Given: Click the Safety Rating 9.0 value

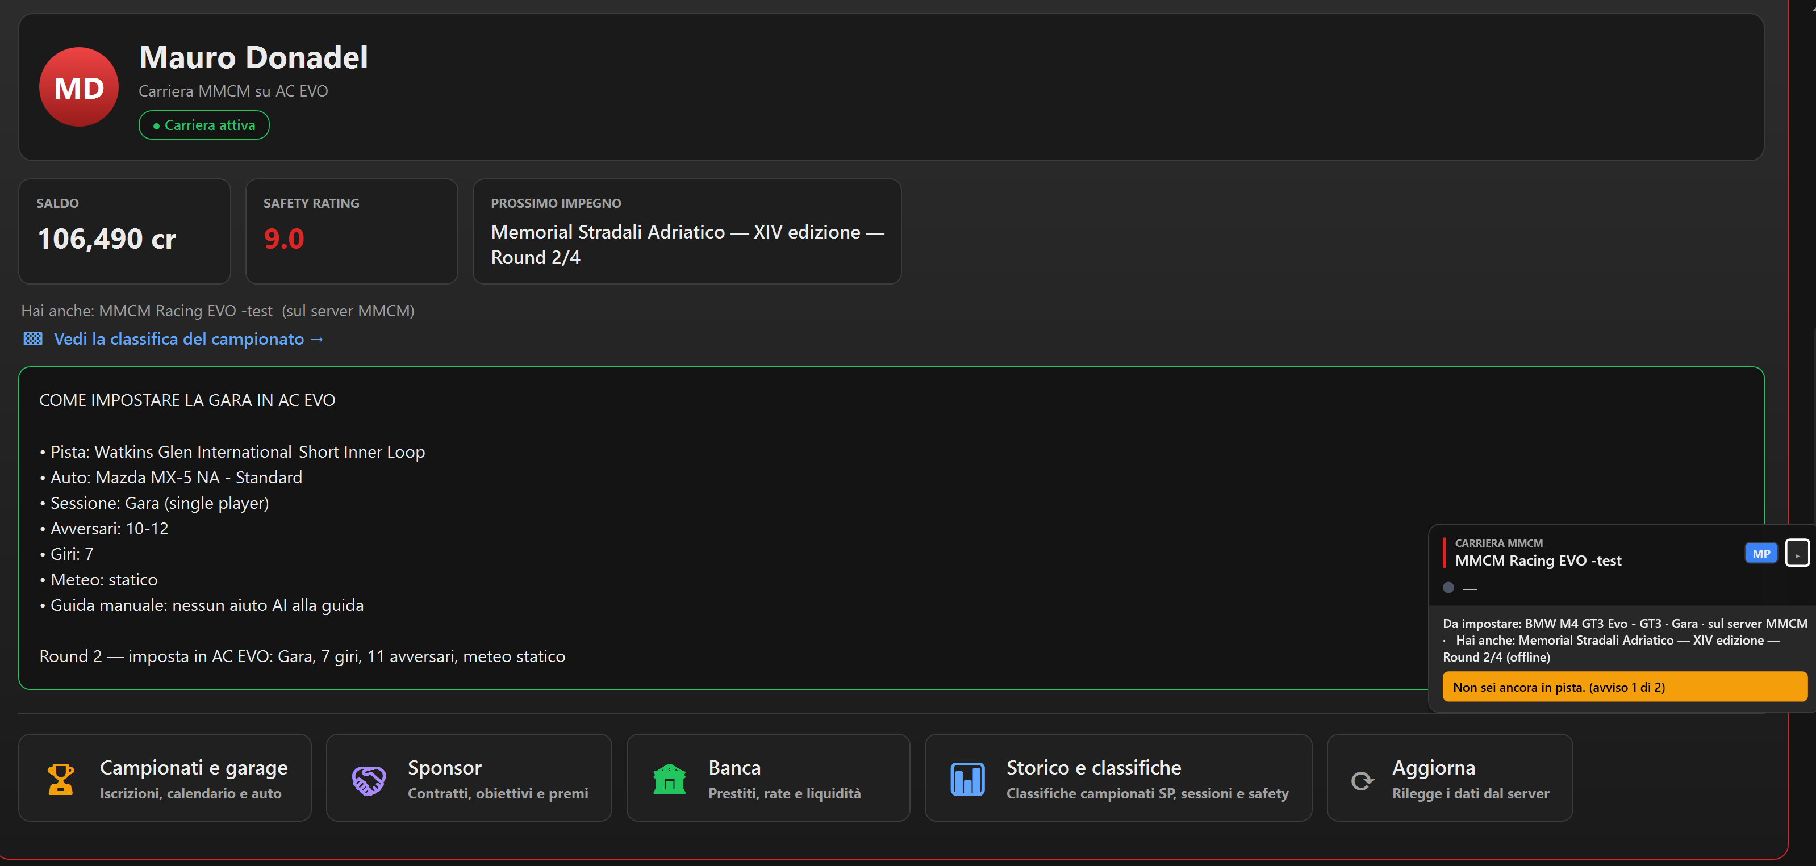Looking at the screenshot, I should (x=283, y=239).
